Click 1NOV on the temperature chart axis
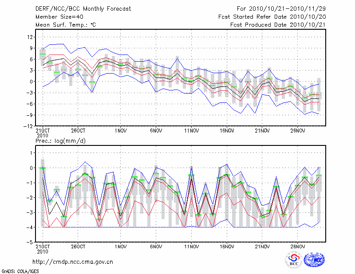Viewport: 355px width, 274px height. pyautogui.click(x=121, y=131)
